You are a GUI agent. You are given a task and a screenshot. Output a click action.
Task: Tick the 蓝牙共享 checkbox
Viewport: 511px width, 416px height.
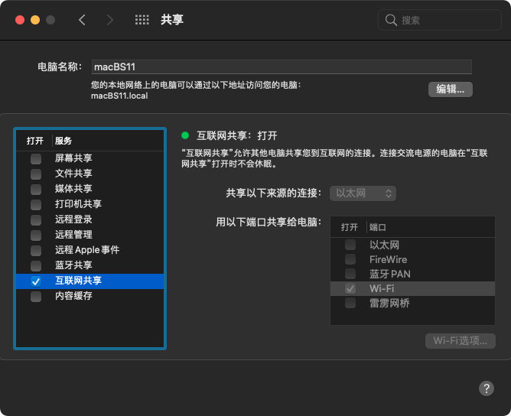tap(36, 265)
